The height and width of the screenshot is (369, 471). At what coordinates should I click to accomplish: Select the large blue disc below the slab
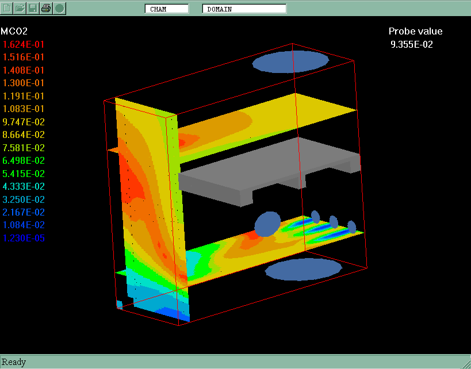tap(267, 224)
